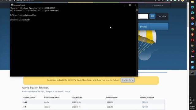Open the PEP 619 release schedule link
Viewport: 196px width, 110px height.
click(x=145, y=102)
